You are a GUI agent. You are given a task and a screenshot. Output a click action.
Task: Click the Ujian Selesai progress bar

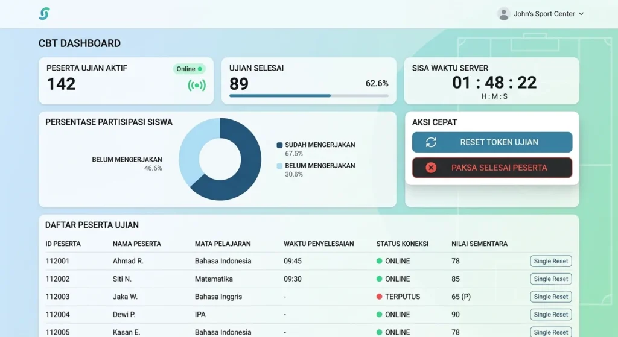[308, 96]
